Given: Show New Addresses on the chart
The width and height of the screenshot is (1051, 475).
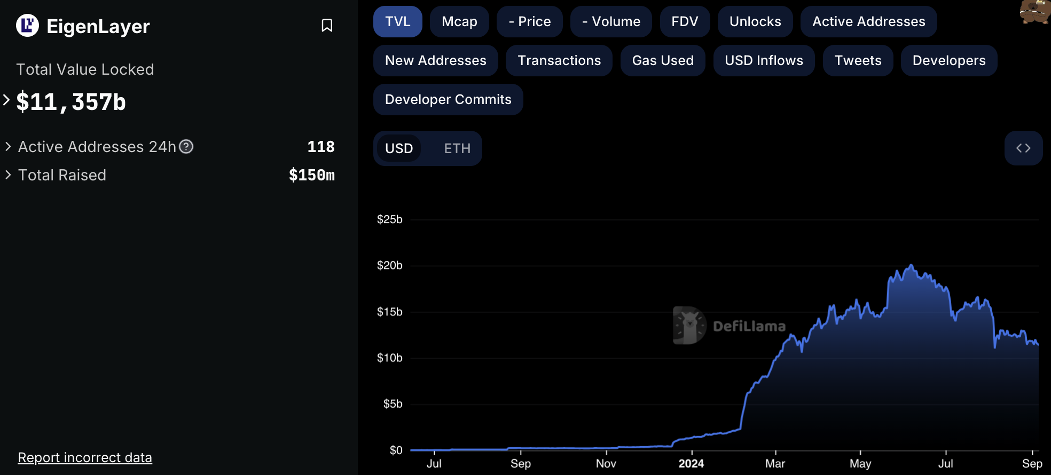Looking at the screenshot, I should click(436, 61).
